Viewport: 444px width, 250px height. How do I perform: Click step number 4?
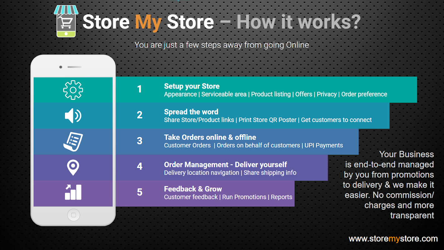140,166
